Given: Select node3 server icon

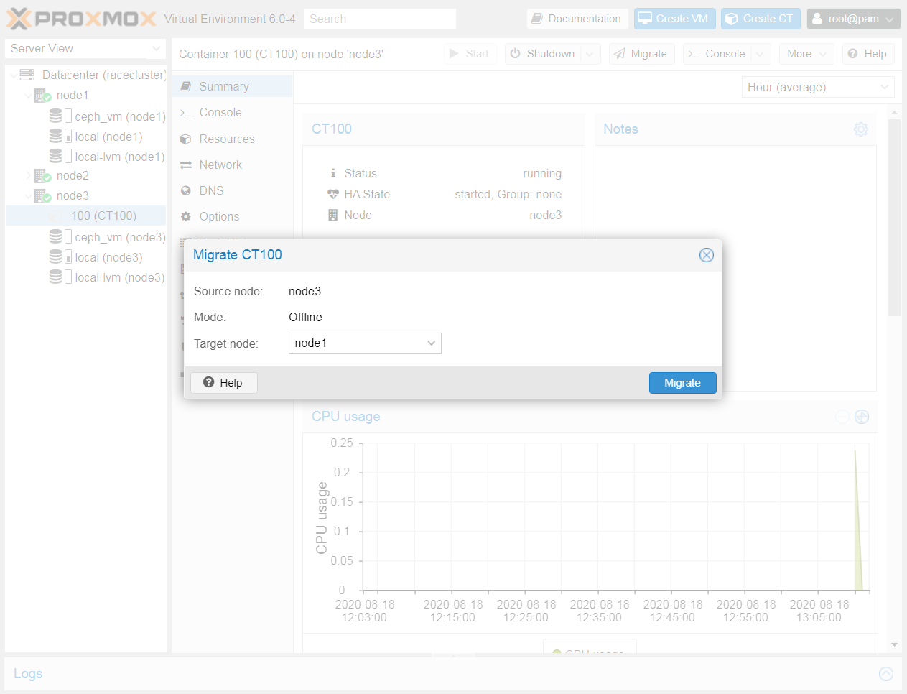Looking at the screenshot, I should click(x=42, y=195).
